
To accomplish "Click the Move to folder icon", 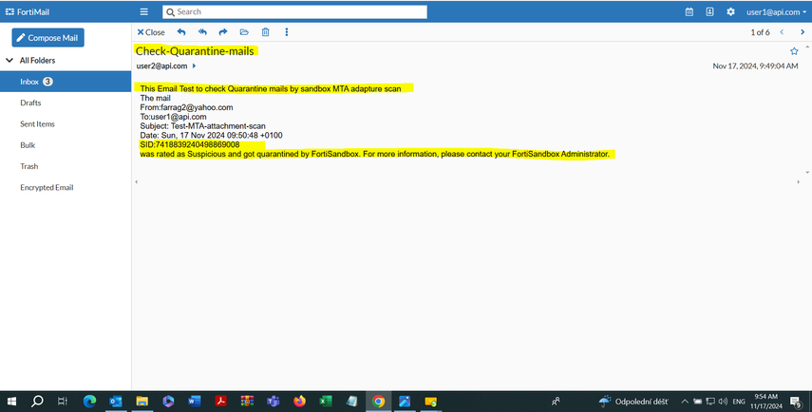I will point(244,32).
